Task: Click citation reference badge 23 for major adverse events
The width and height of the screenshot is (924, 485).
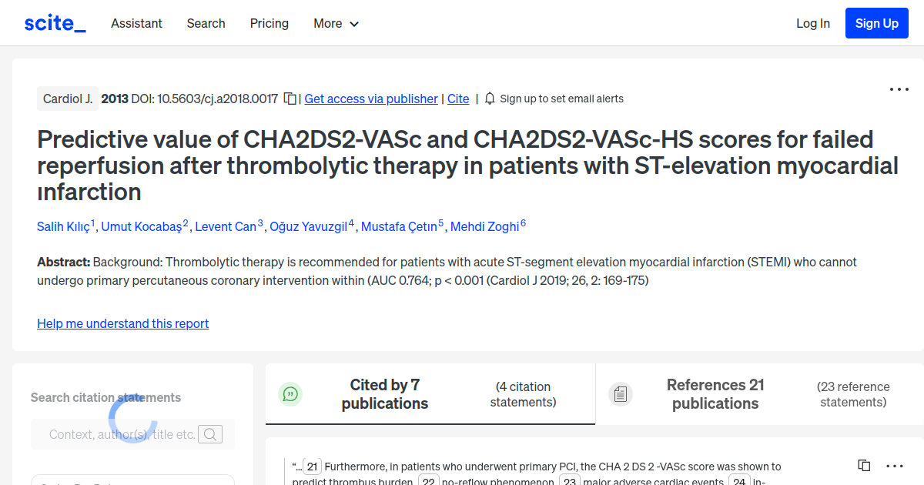Action: pyautogui.click(x=569, y=481)
